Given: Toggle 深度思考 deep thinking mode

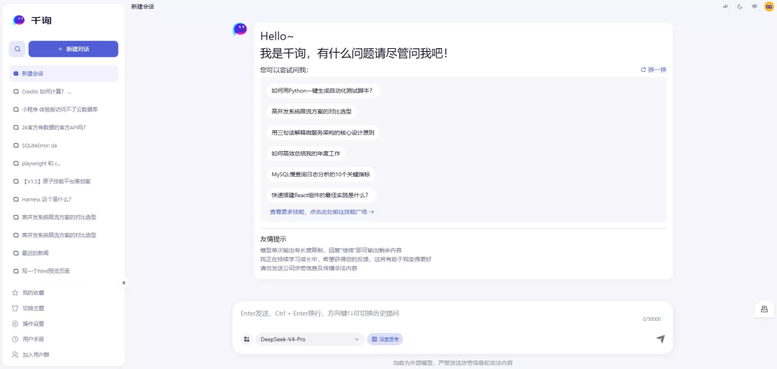Looking at the screenshot, I should coord(385,340).
